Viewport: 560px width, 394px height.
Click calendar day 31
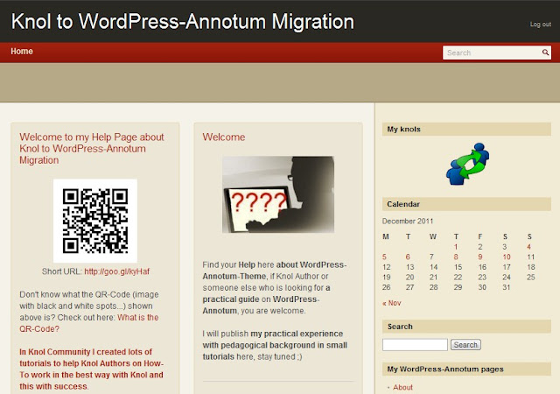pos(507,287)
